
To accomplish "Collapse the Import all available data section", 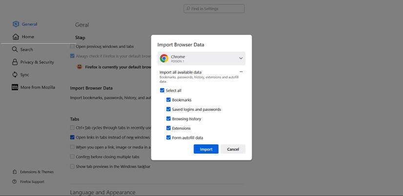I will (x=241, y=72).
